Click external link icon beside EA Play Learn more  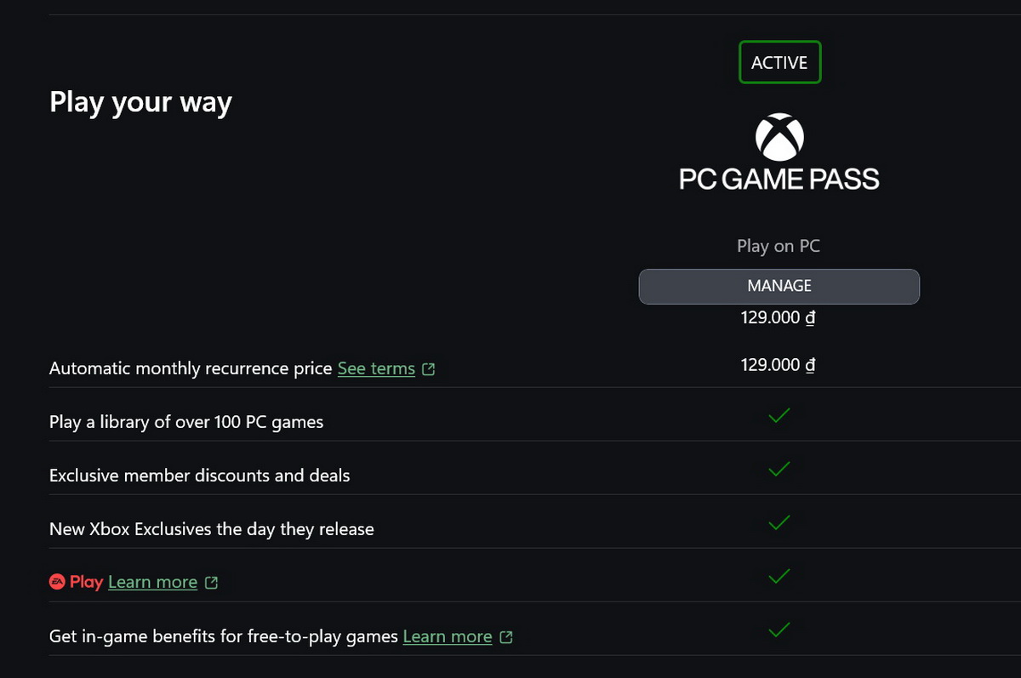tap(211, 583)
